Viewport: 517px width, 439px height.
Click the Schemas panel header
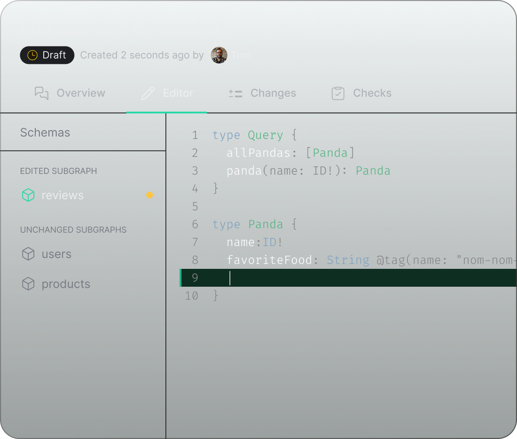pyautogui.click(x=45, y=133)
